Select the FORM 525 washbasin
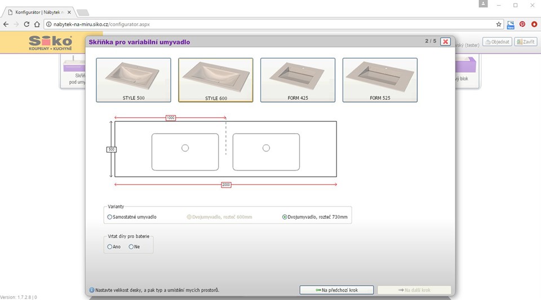The image size is (541, 300). tap(380, 80)
